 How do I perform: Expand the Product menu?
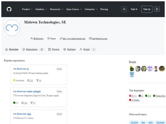[27, 9]
